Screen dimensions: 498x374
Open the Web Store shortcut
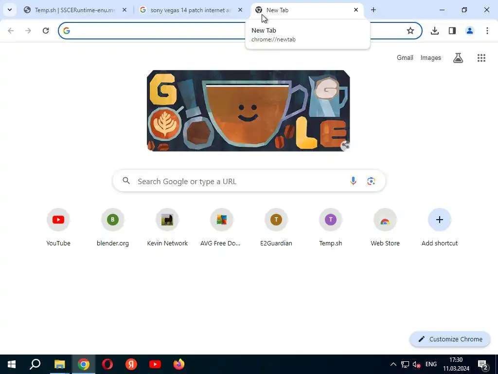tap(385, 227)
